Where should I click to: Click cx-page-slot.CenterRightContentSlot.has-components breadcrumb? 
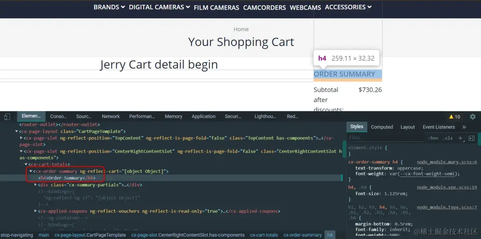click(x=188, y=235)
